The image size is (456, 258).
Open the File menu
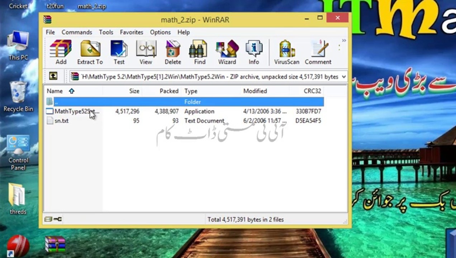click(50, 32)
